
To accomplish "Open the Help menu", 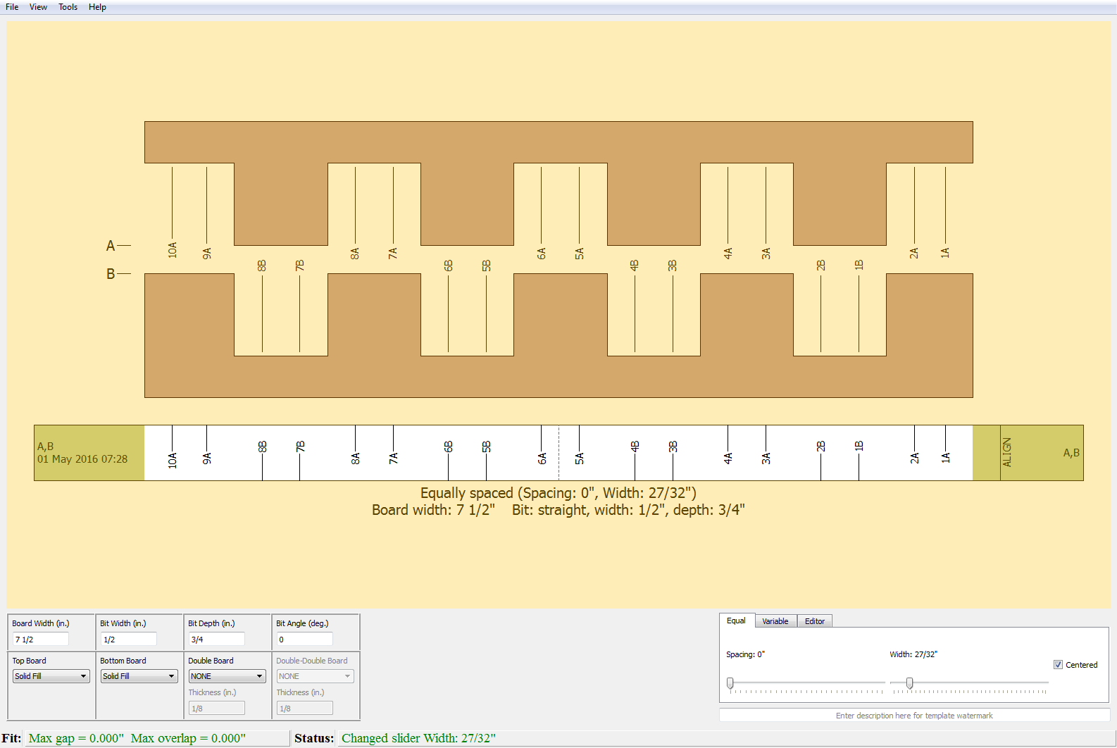I will pos(97,7).
